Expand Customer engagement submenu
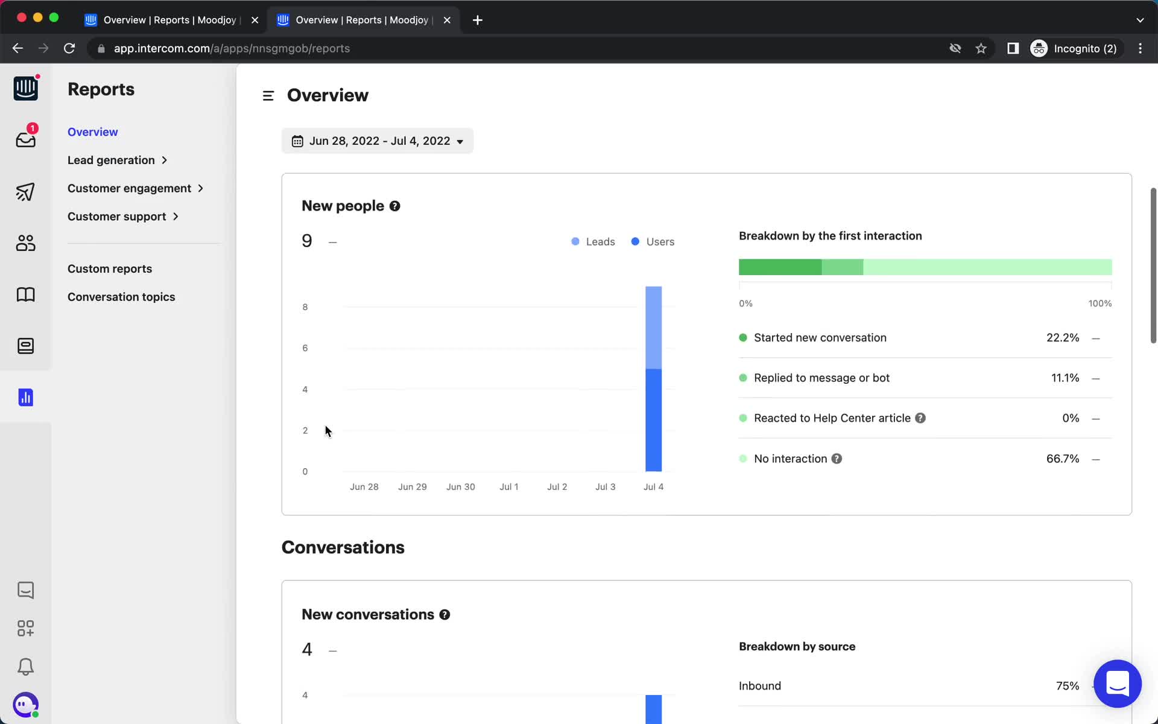This screenshot has height=724, width=1158. point(135,188)
